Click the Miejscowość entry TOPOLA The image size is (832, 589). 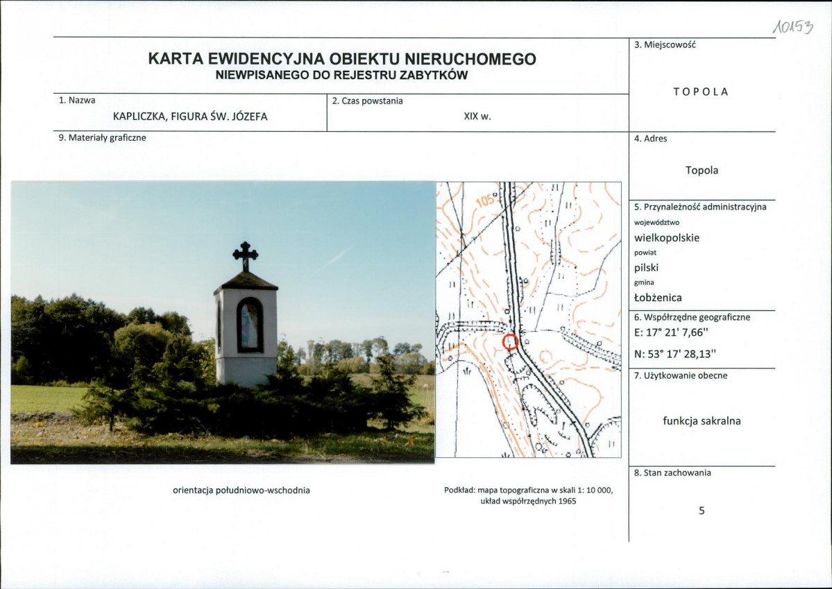coord(700,91)
